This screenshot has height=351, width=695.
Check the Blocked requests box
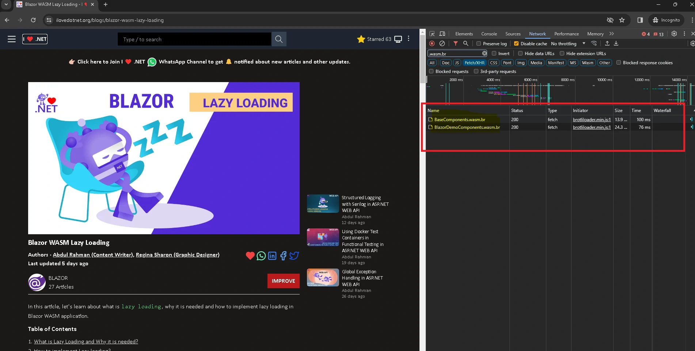(x=431, y=71)
